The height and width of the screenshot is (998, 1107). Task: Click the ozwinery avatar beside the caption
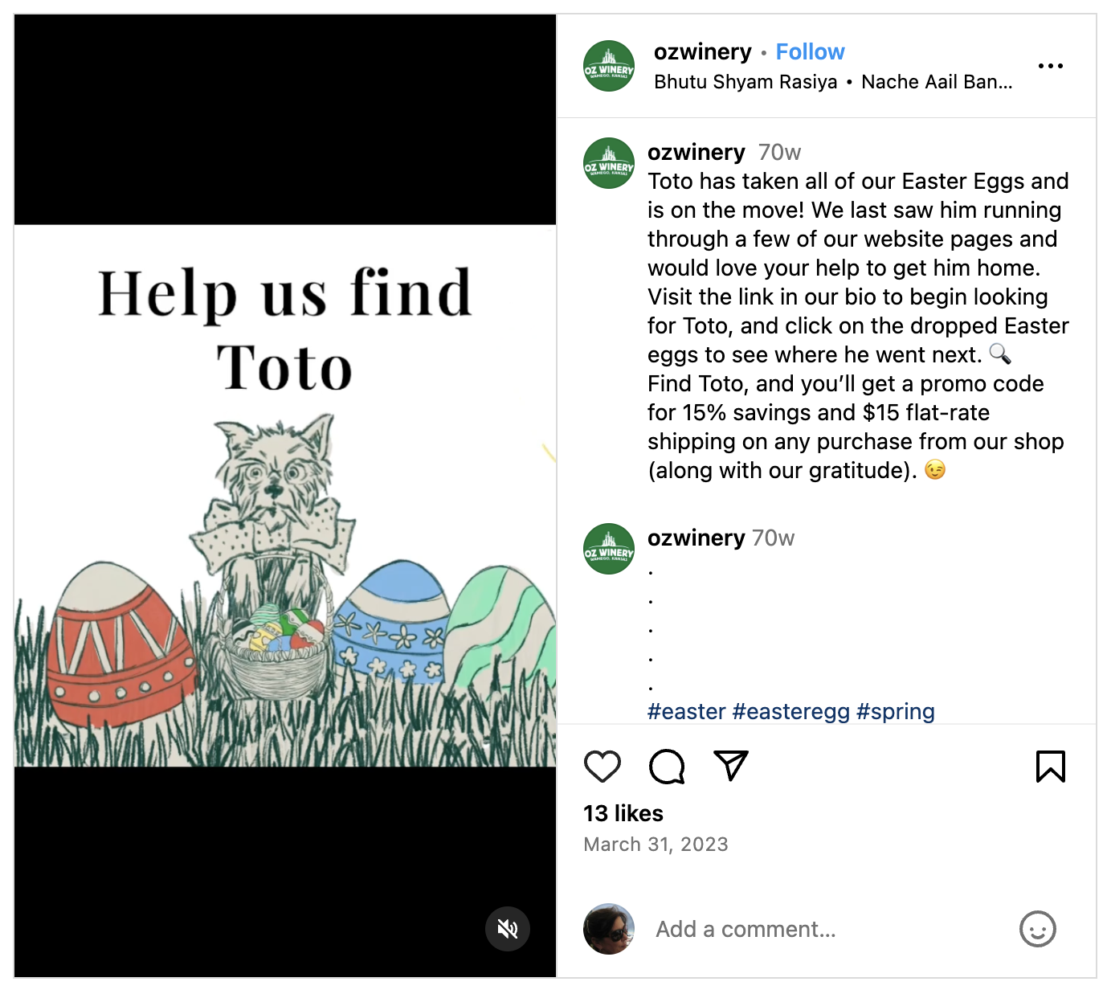(609, 163)
